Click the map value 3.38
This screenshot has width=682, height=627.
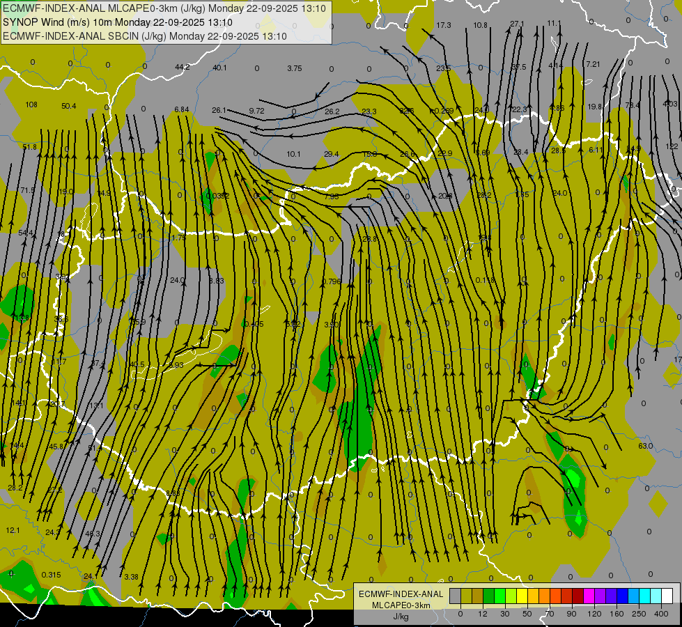(x=132, y=577)
